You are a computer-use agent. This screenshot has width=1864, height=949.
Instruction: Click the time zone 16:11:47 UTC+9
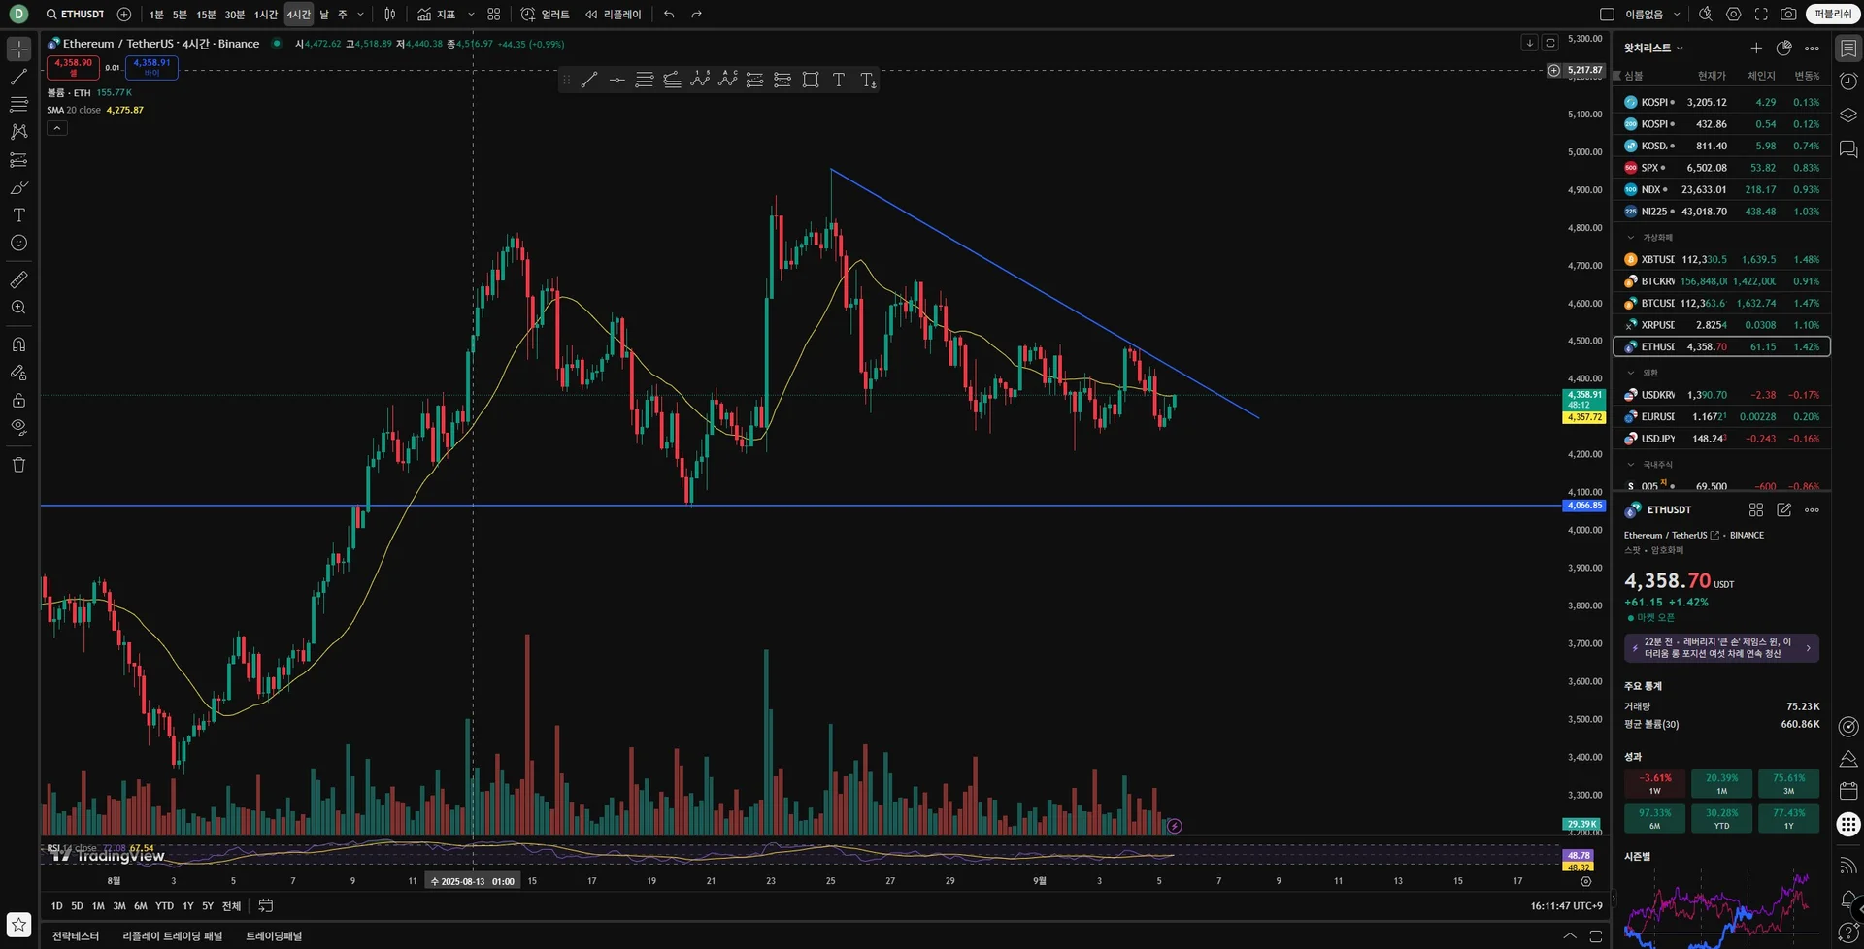[1566, 906]
